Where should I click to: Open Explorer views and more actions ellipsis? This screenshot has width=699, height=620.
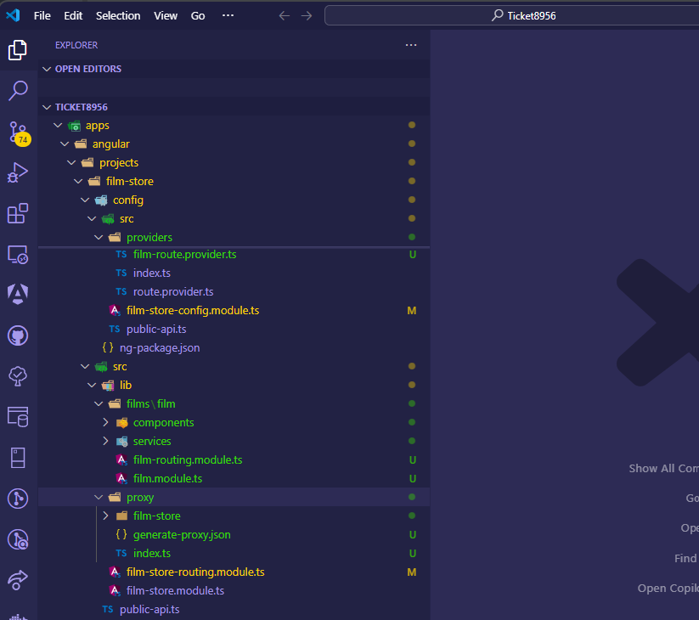pos(411,45)
